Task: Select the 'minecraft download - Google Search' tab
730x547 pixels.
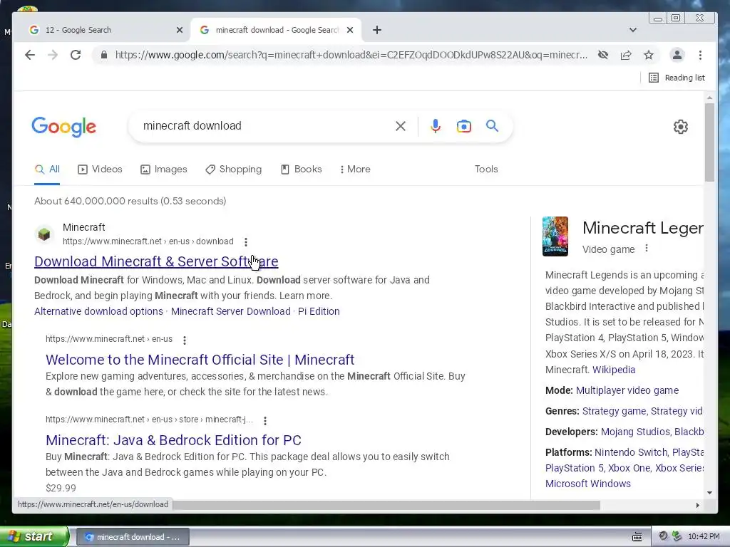Action: 277,30
